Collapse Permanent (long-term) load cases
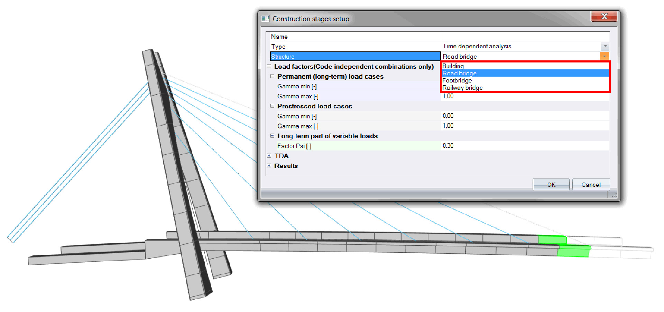This screenshot has width=664, height=312. click(273, 76)
